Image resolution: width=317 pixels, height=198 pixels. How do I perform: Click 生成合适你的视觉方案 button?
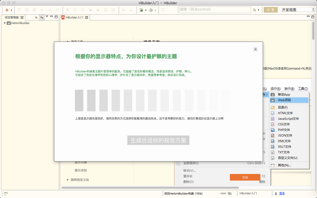(158, 140)
